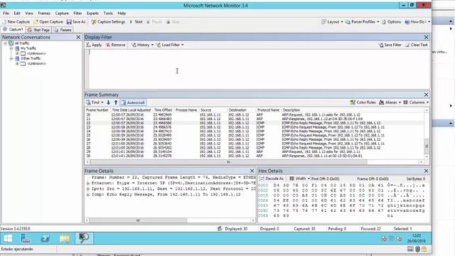Remove the display filter

pos(115,45)
